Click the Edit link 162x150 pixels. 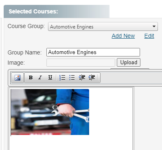149,36
